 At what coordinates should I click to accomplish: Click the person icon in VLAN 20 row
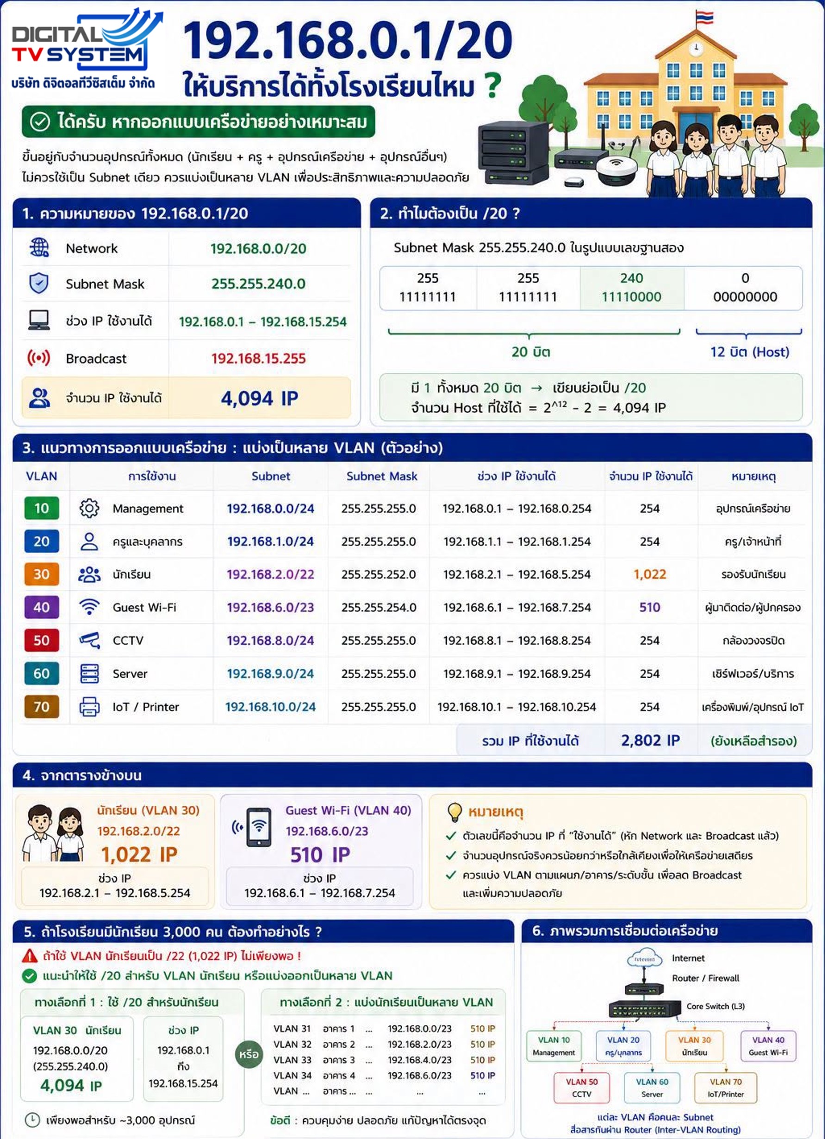[89, 541]
